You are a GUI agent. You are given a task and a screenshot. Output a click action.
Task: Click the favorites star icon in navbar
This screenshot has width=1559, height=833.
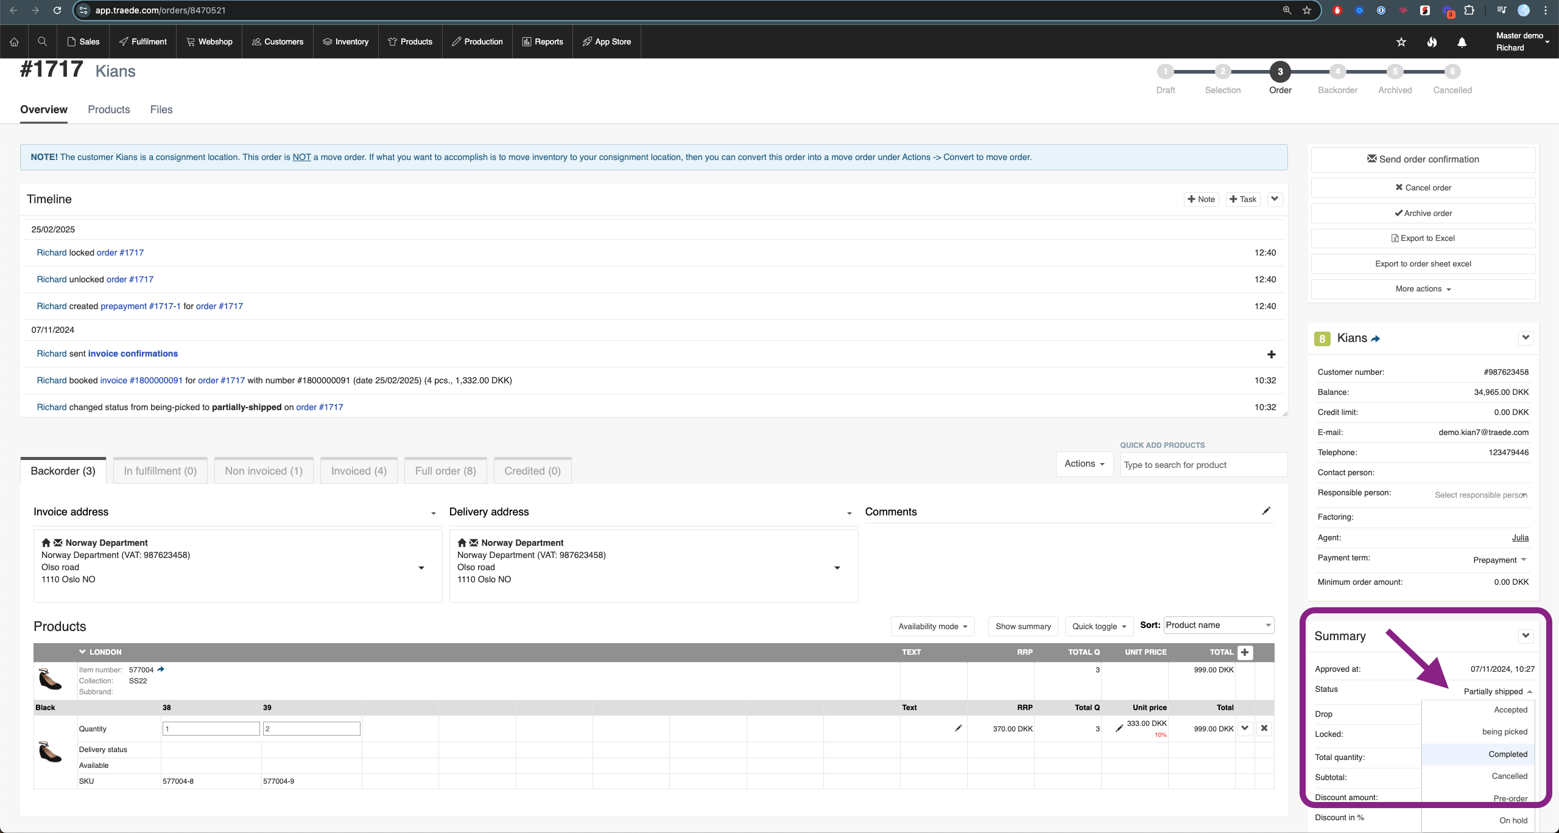[1401, 41]
